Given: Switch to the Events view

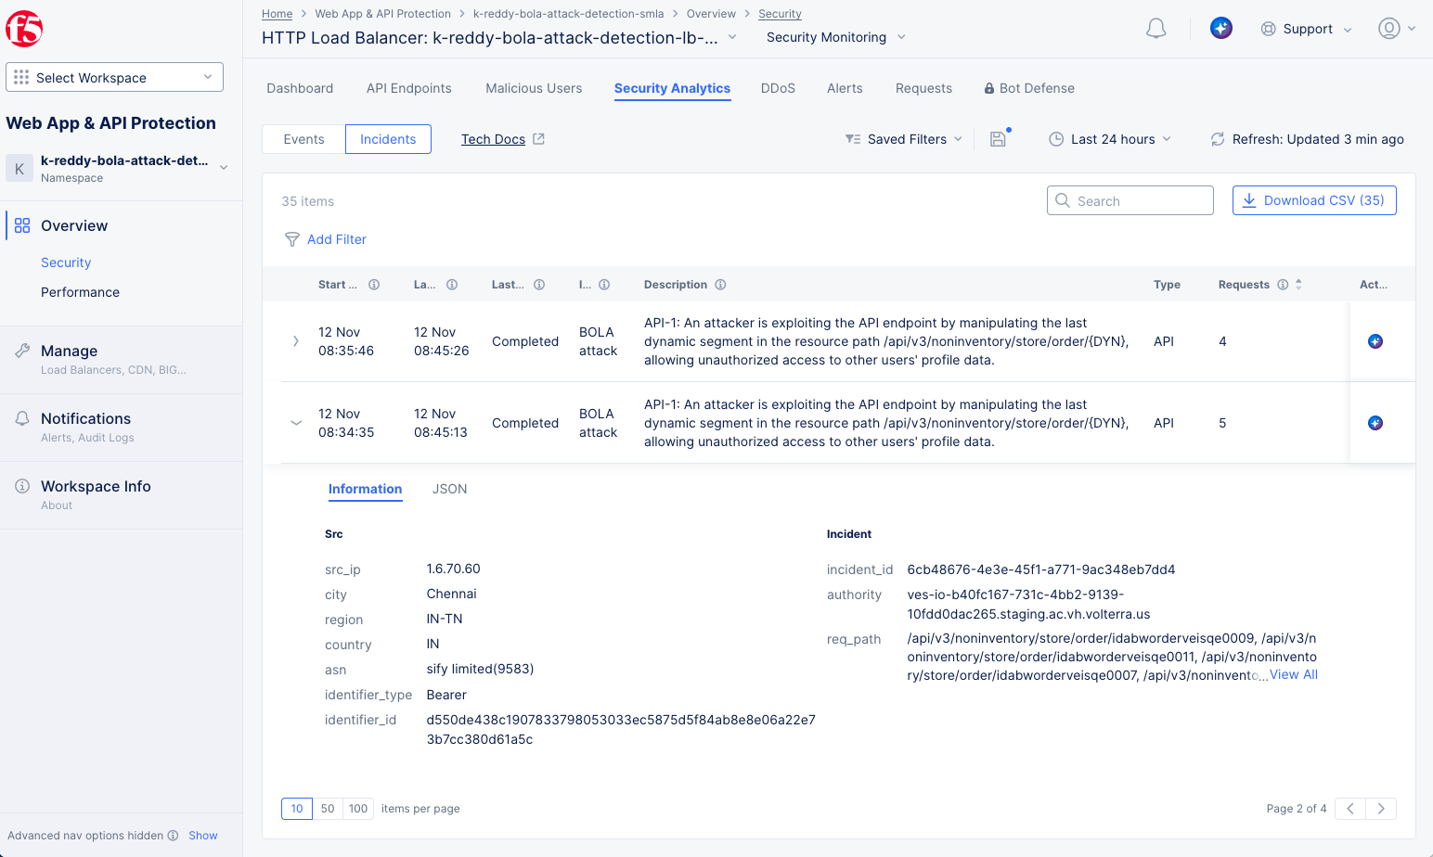Looking at the screenshot, I should coord(303,139).
